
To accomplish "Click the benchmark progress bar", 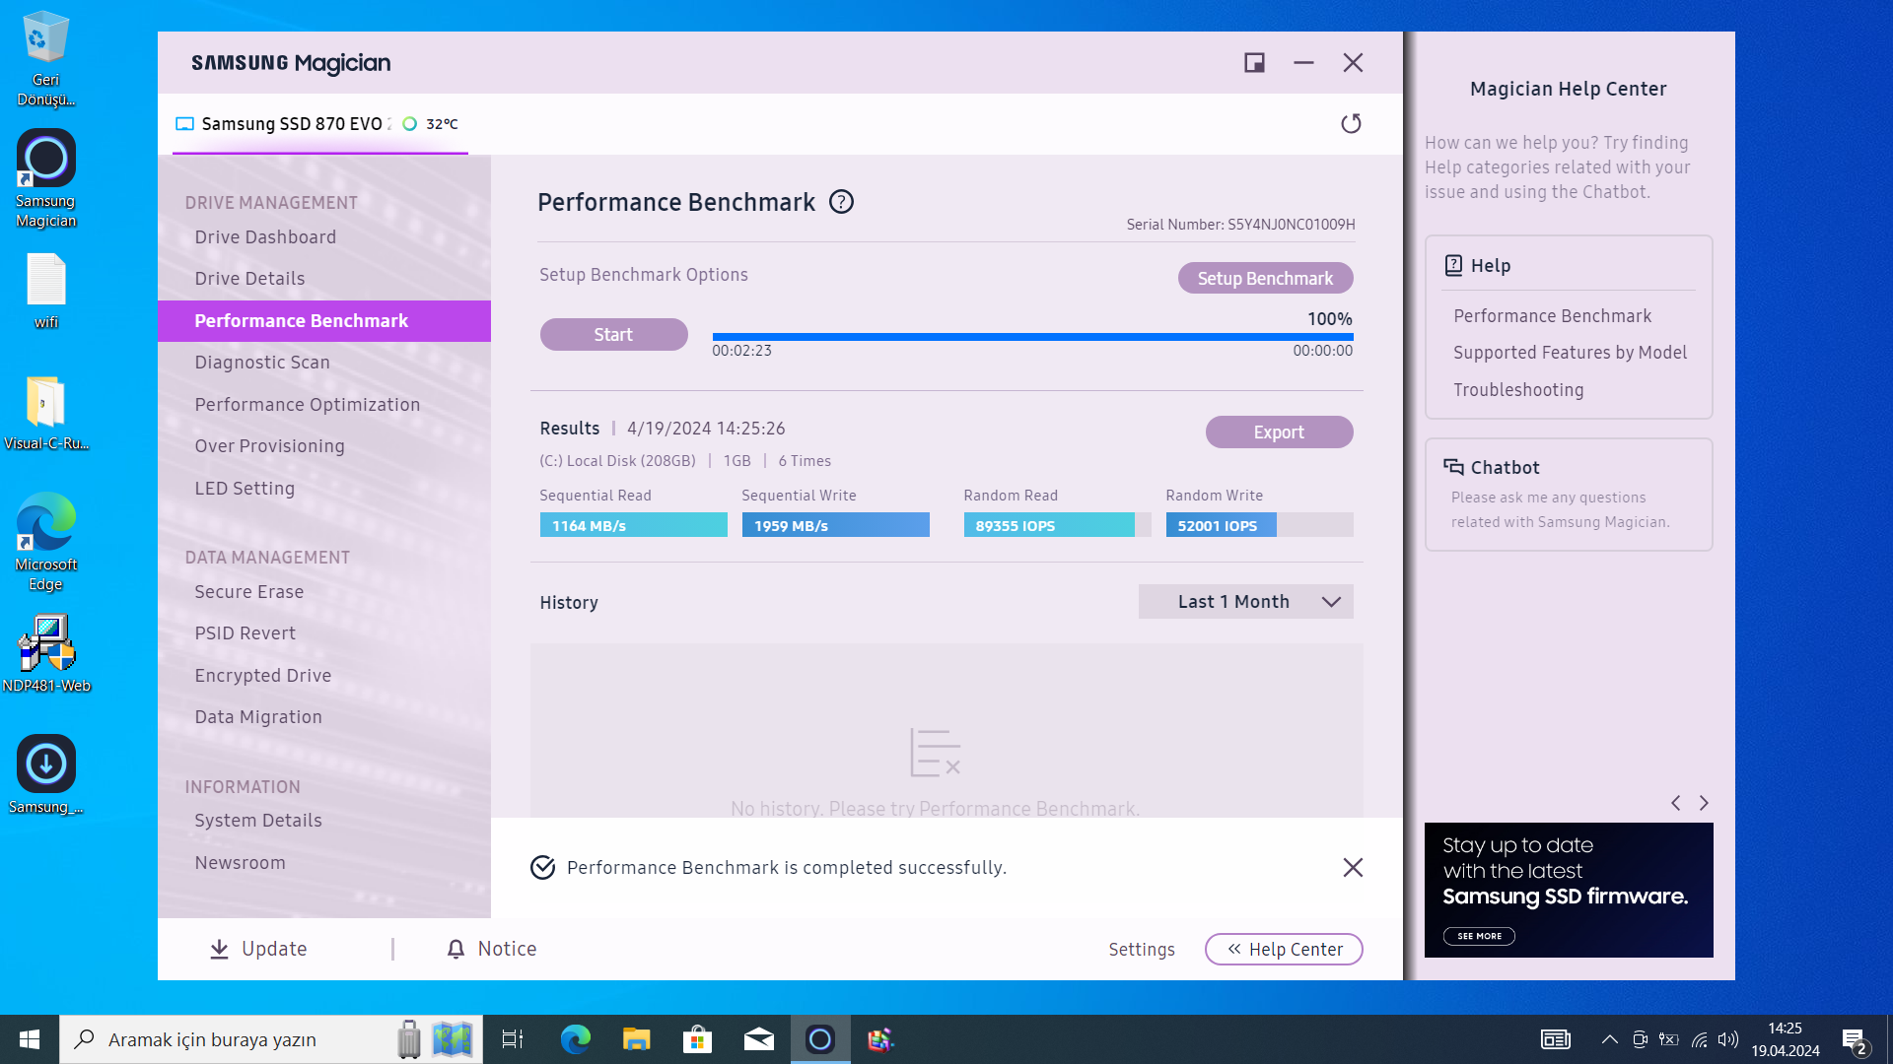I will tap(1031, 337).
